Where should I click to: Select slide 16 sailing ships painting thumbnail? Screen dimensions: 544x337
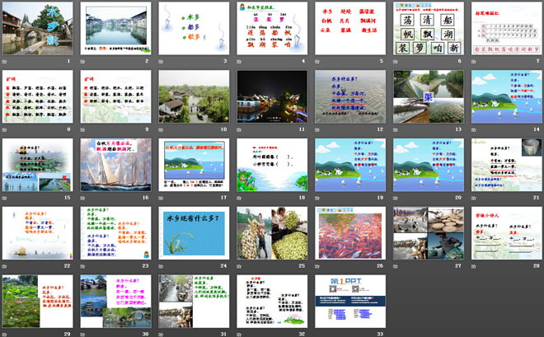116,165
